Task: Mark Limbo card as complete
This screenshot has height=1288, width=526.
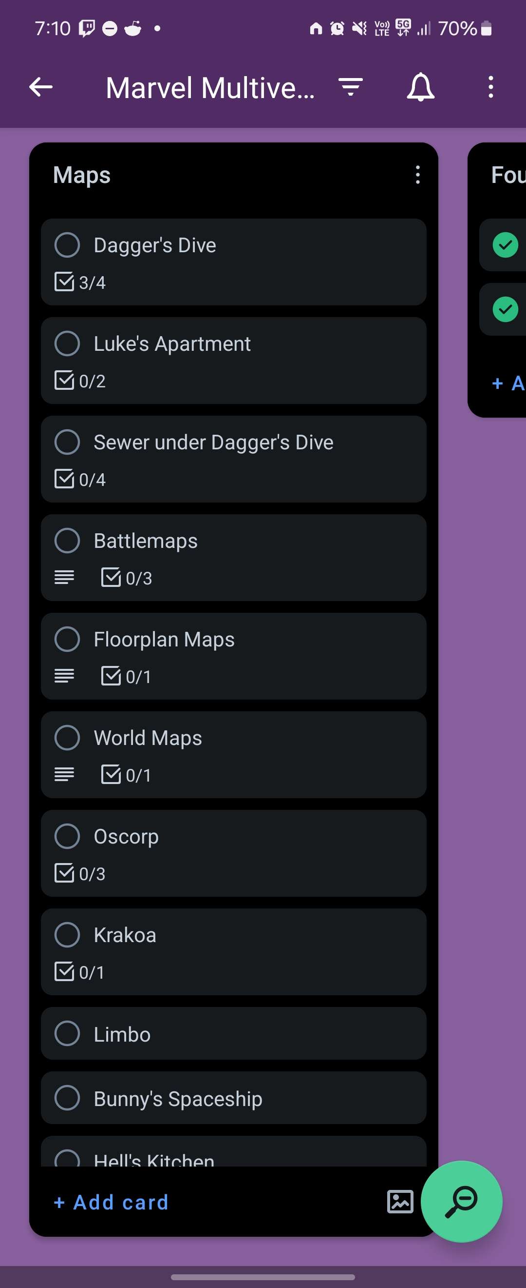Action: tap(67, 1033)
